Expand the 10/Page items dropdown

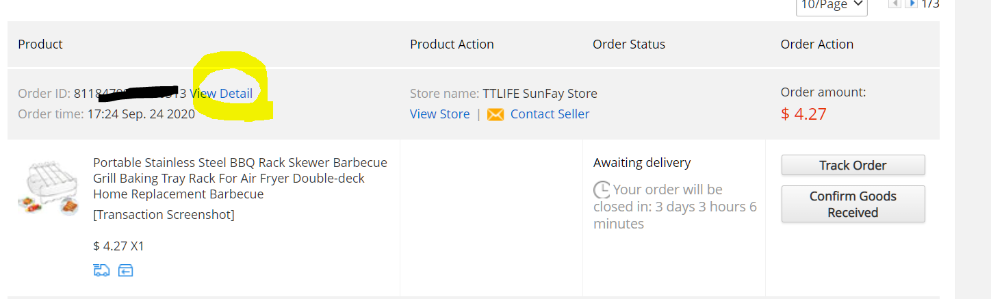(x=832, y=5)
